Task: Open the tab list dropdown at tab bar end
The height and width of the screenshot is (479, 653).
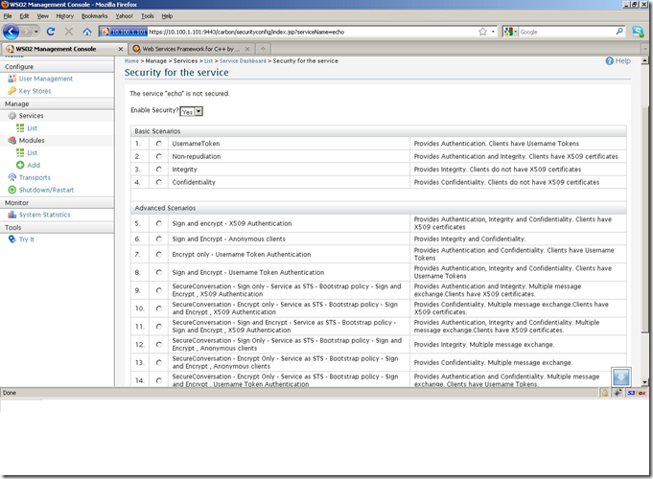Action: click(644, 49)
